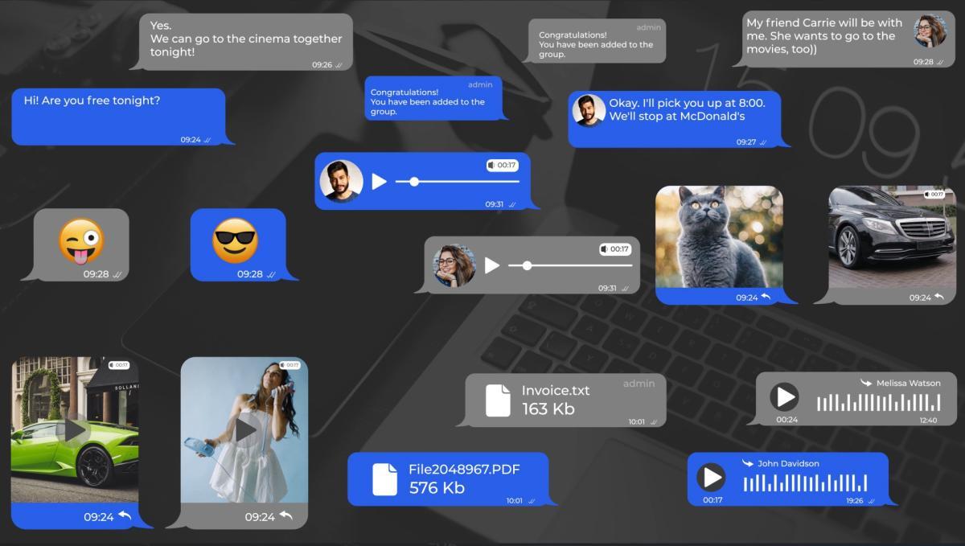Open the File2048967.PDF document icon

(x=384, y=478)
